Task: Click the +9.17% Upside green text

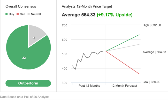Action: pyautogui.click(x=114, y=15)
